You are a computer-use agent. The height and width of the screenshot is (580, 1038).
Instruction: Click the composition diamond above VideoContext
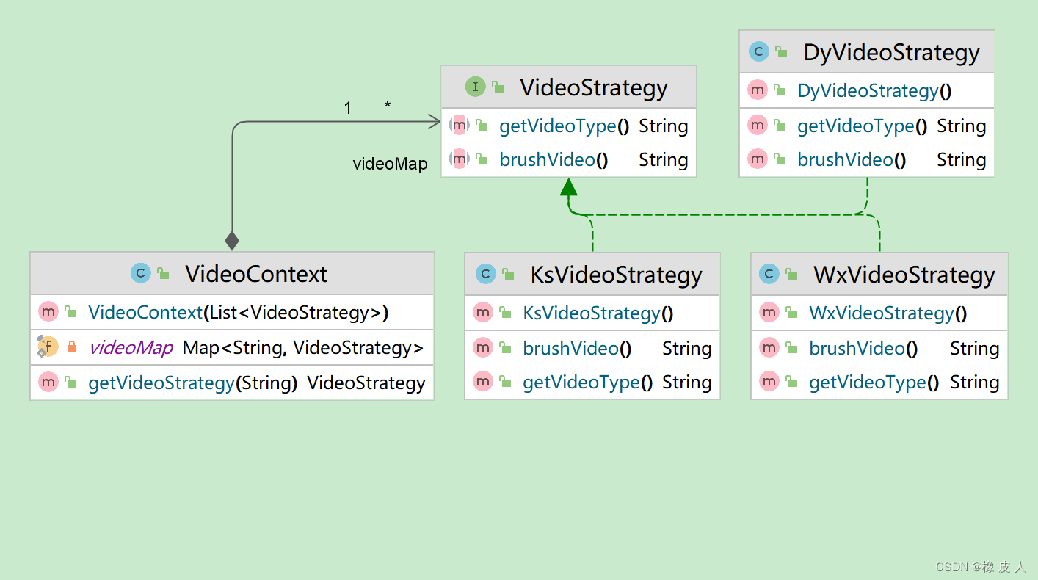tap(232, 240)
